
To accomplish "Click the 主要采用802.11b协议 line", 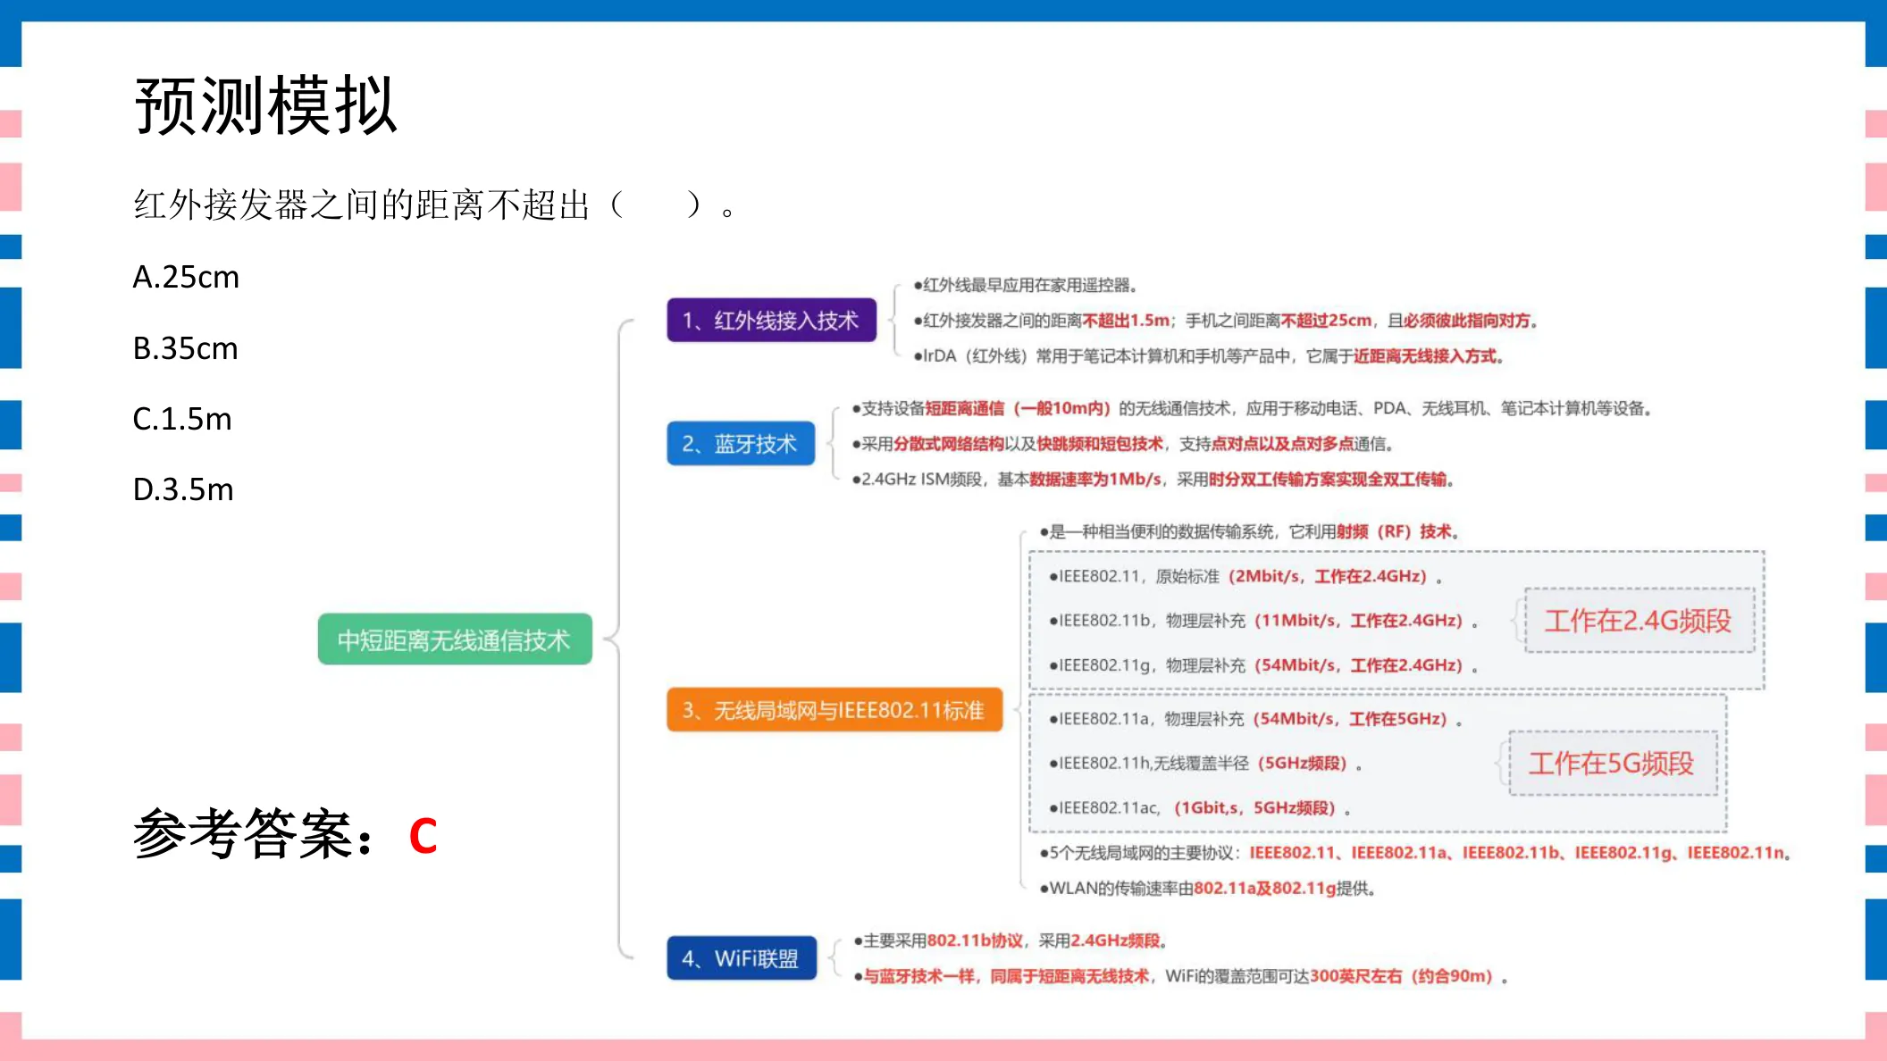I will point(1011,940).
